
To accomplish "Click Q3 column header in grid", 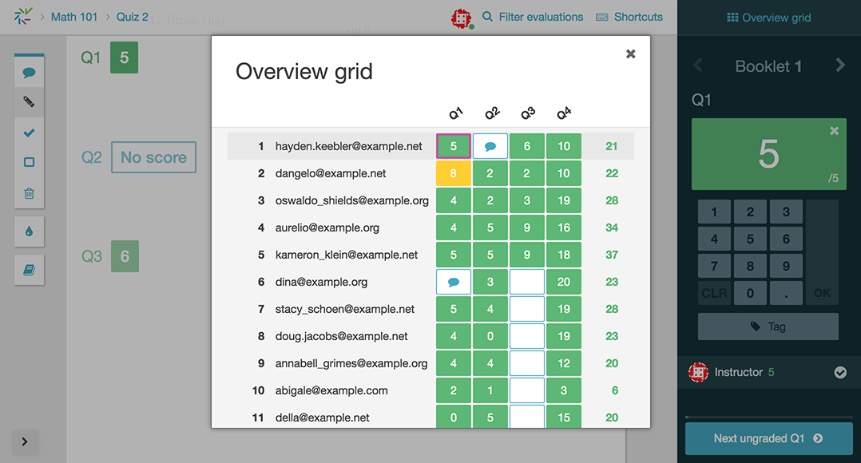I will (528, 113).
